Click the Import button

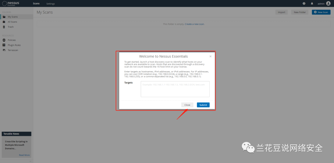281,12
